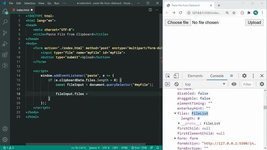
Task: Expand the form: form entry
Action: point(175,138)
